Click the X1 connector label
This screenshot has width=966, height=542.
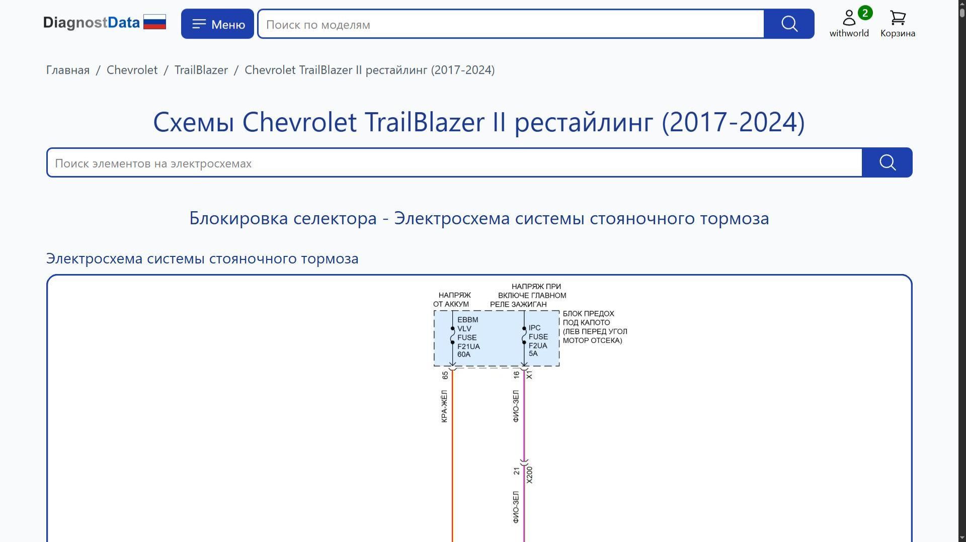(529, 375)
